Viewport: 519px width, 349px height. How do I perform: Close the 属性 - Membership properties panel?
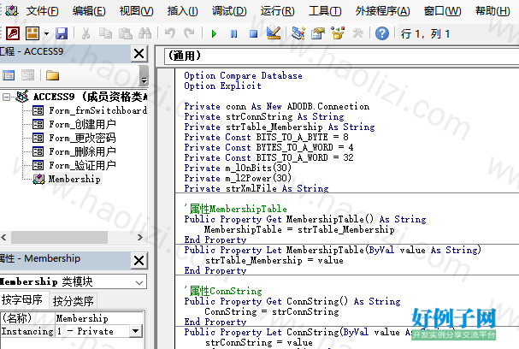tap(139, 260)
